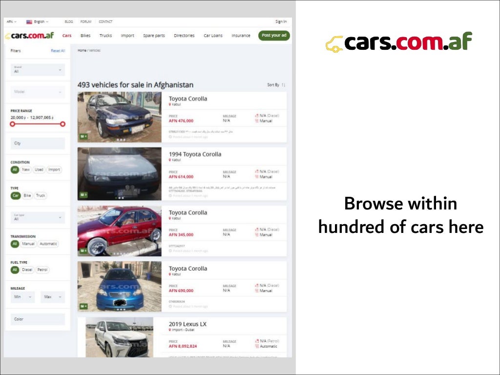Click the Sort By arrows icon
This screenshot has width=500, height=375.
click(x=284, y=85)
